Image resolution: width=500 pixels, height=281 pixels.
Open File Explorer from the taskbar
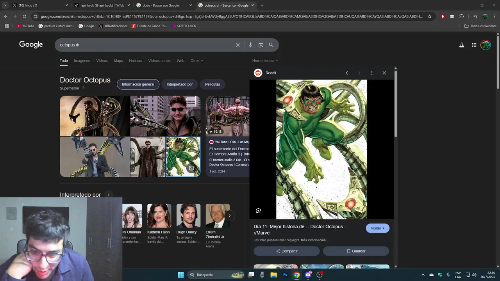coord(273,275)
